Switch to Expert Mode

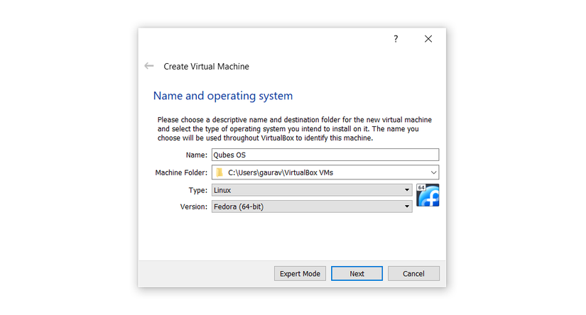point(300,274)
